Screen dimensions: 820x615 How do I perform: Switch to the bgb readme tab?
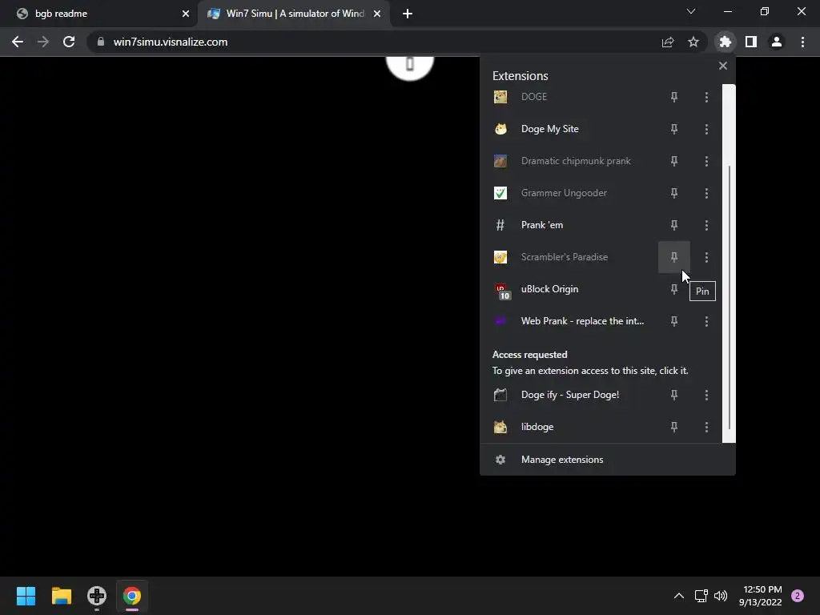(x=98, y=14)
